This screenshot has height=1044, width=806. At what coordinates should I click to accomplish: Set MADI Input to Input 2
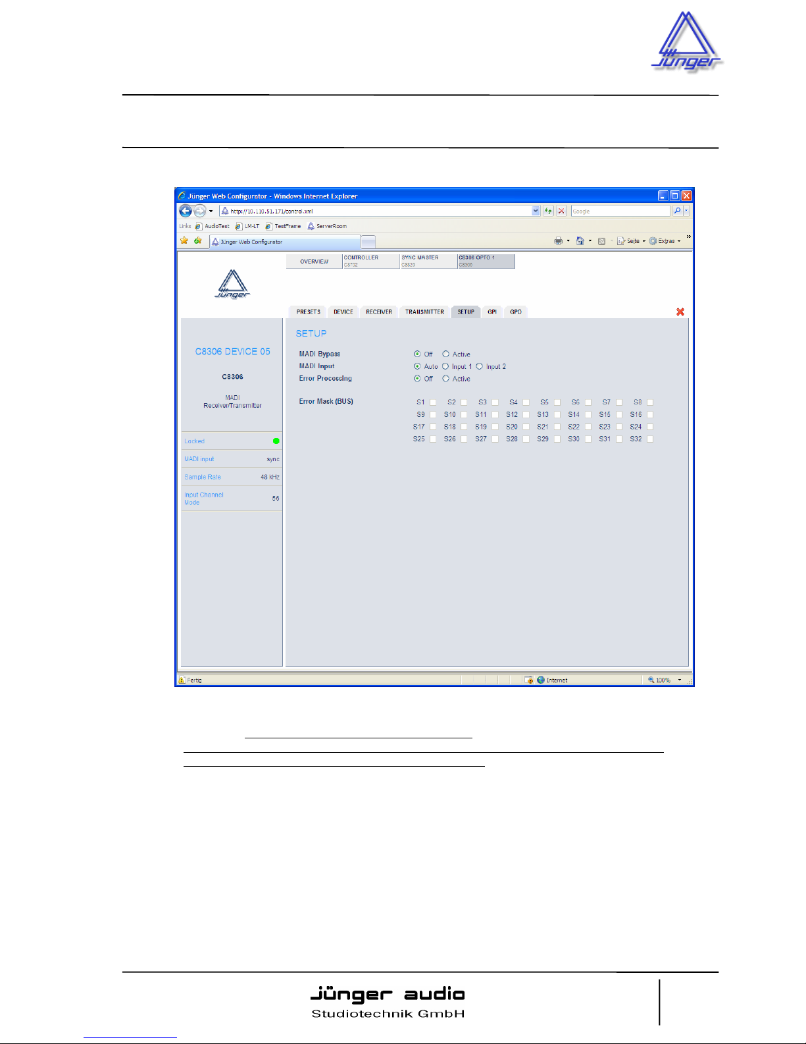(x=480, y=366)
